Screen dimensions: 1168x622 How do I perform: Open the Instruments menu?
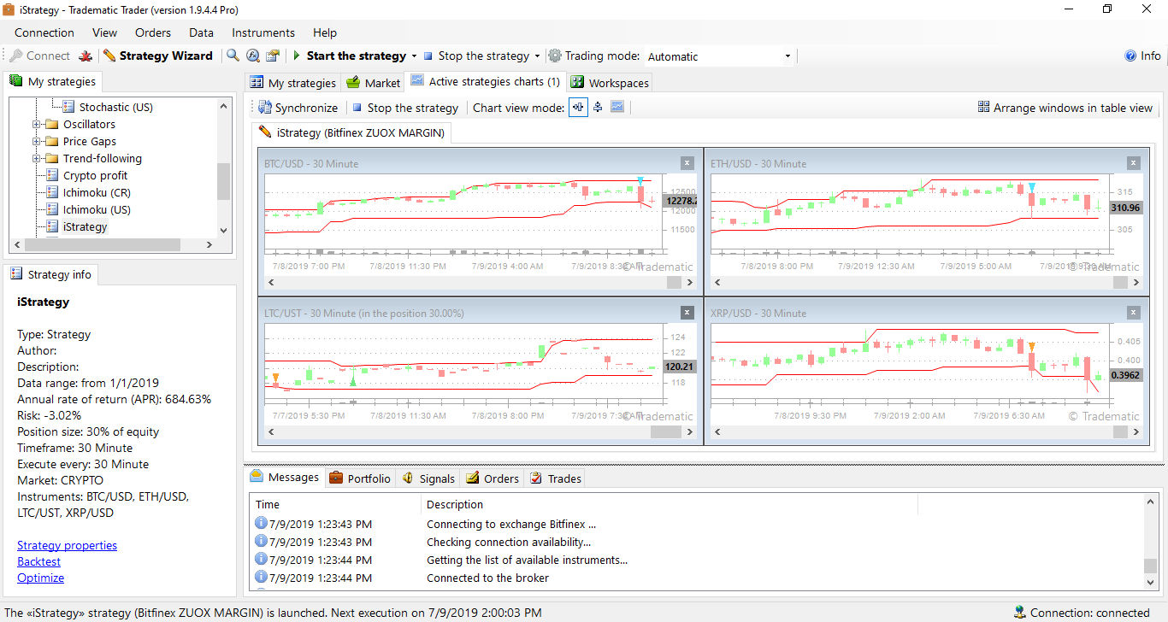tap(263, 32)
